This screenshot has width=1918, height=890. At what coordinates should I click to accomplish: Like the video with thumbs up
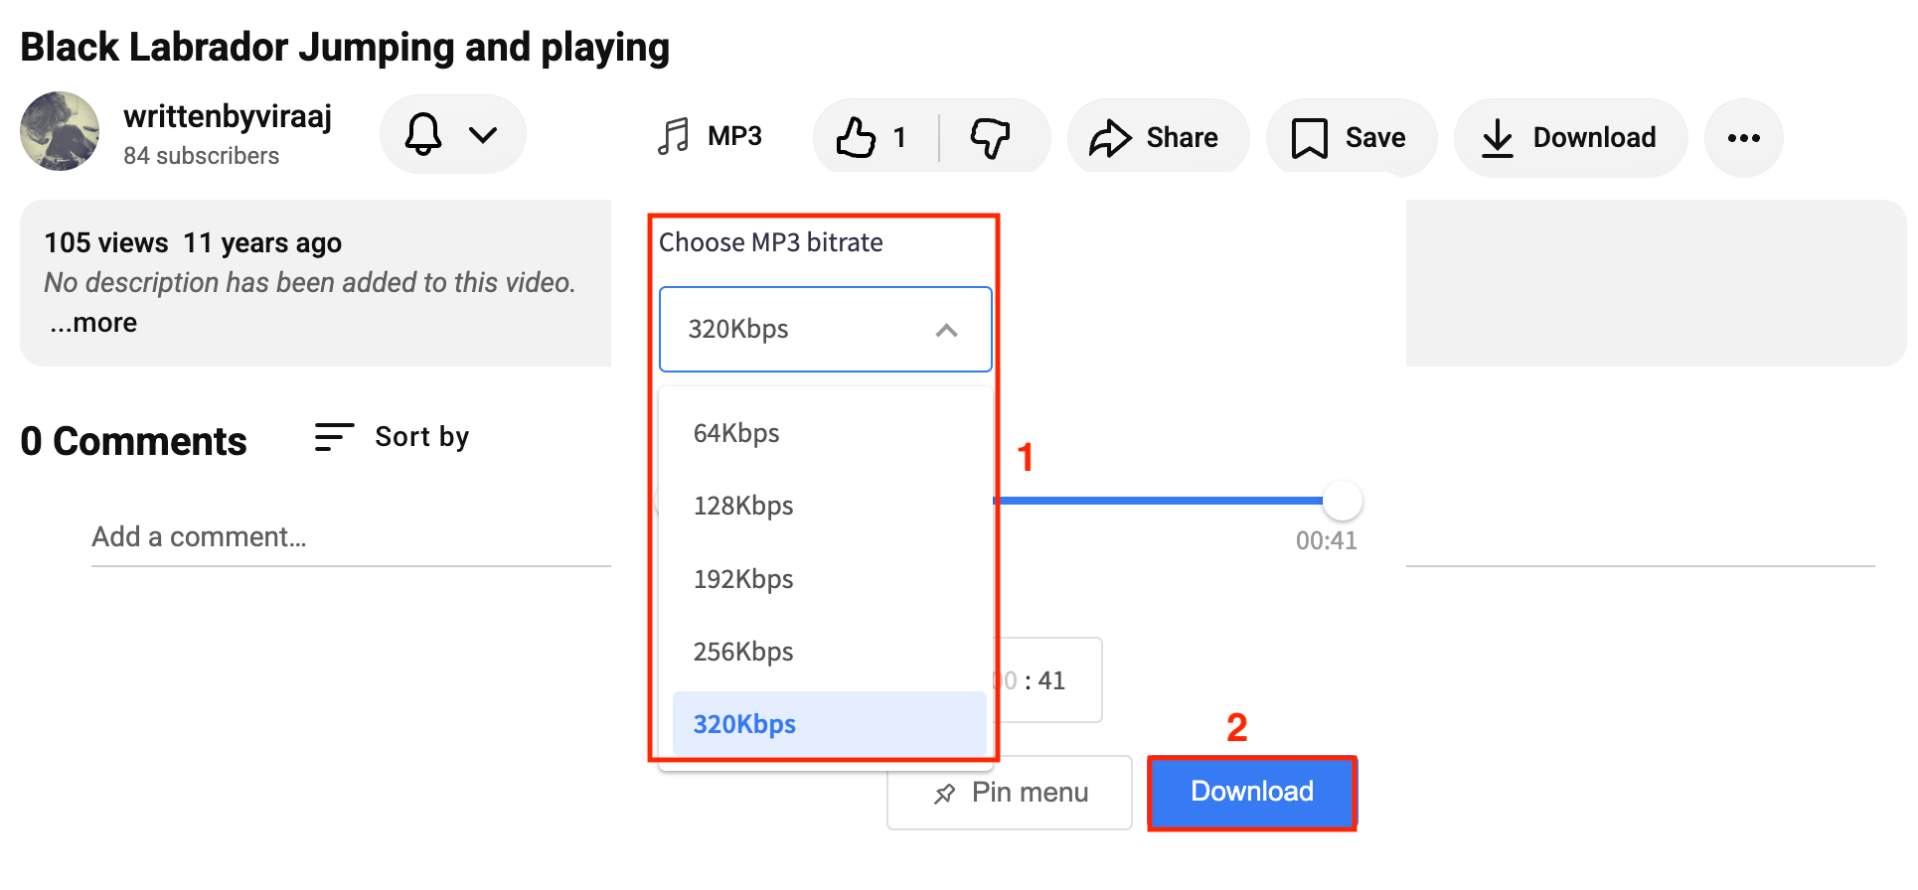pos(874,137)
